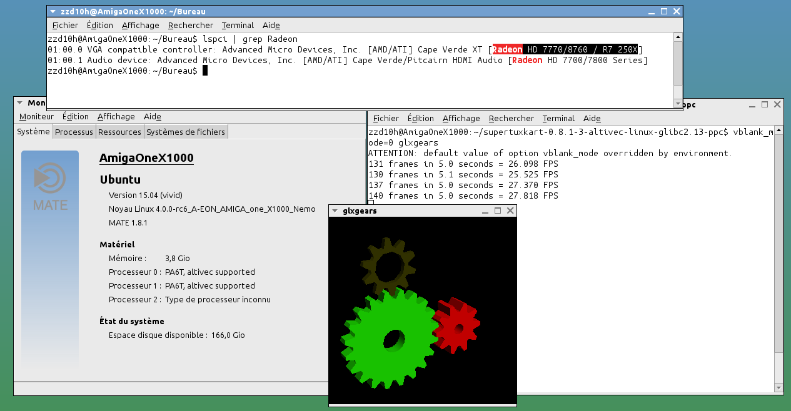Open the Moniteur menu
This screenshot has height=411, width=791.
pyautogui.click(x=36, y=117)
